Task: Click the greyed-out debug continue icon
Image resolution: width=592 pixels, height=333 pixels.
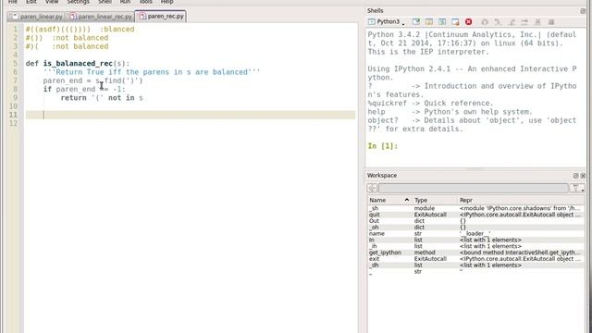Action: click(498, 22)
